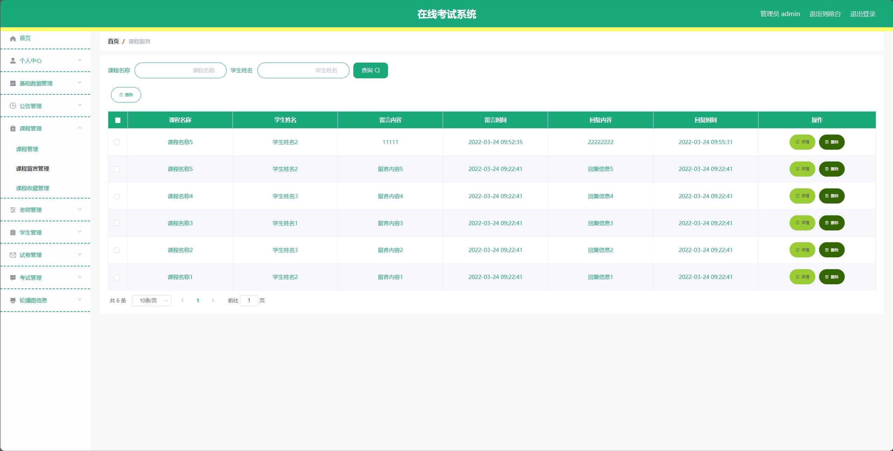893x451 pixels.
Task: Click the home icon in sidebar
Action: tap(13, 38)
